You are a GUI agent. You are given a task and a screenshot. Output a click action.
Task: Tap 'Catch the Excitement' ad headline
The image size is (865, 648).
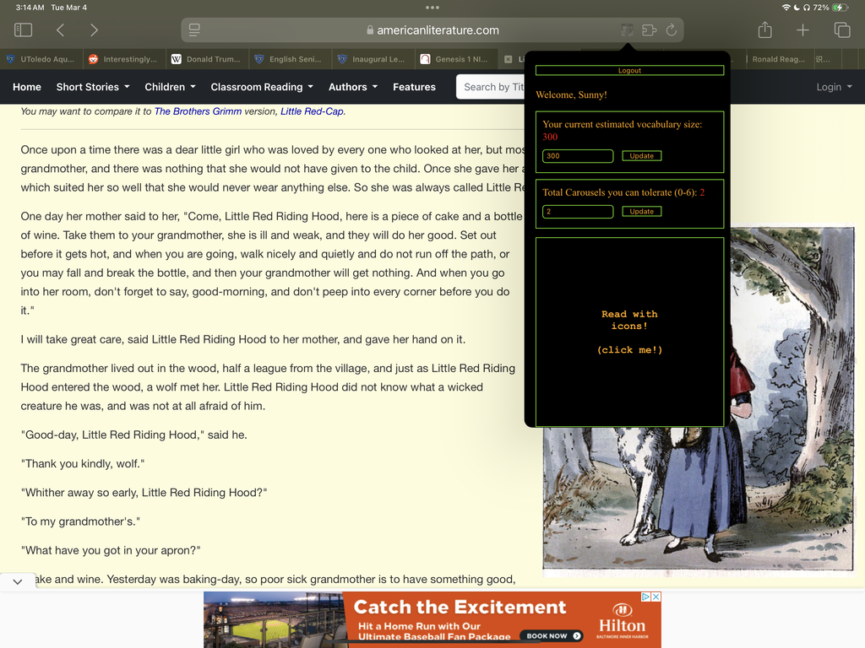pos(460,607)
